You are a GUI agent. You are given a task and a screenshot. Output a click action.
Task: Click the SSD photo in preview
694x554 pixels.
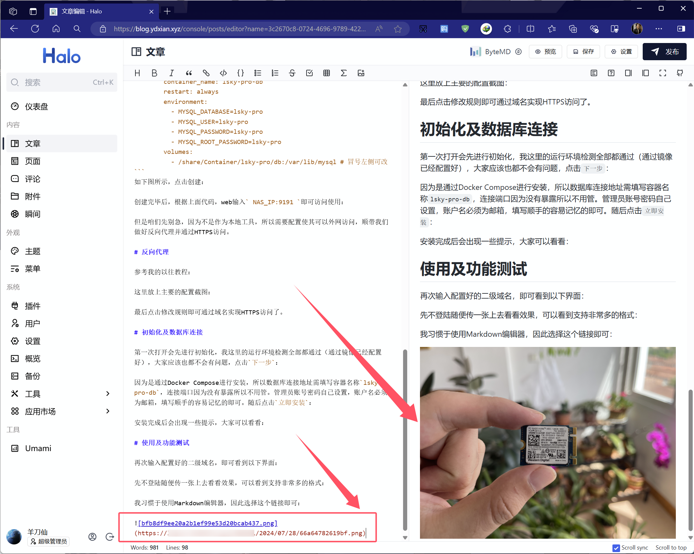pos(547,442)
